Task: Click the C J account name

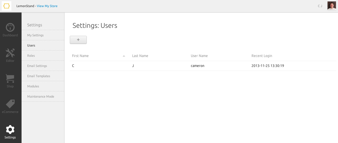Action: click(x=320, y=6)
